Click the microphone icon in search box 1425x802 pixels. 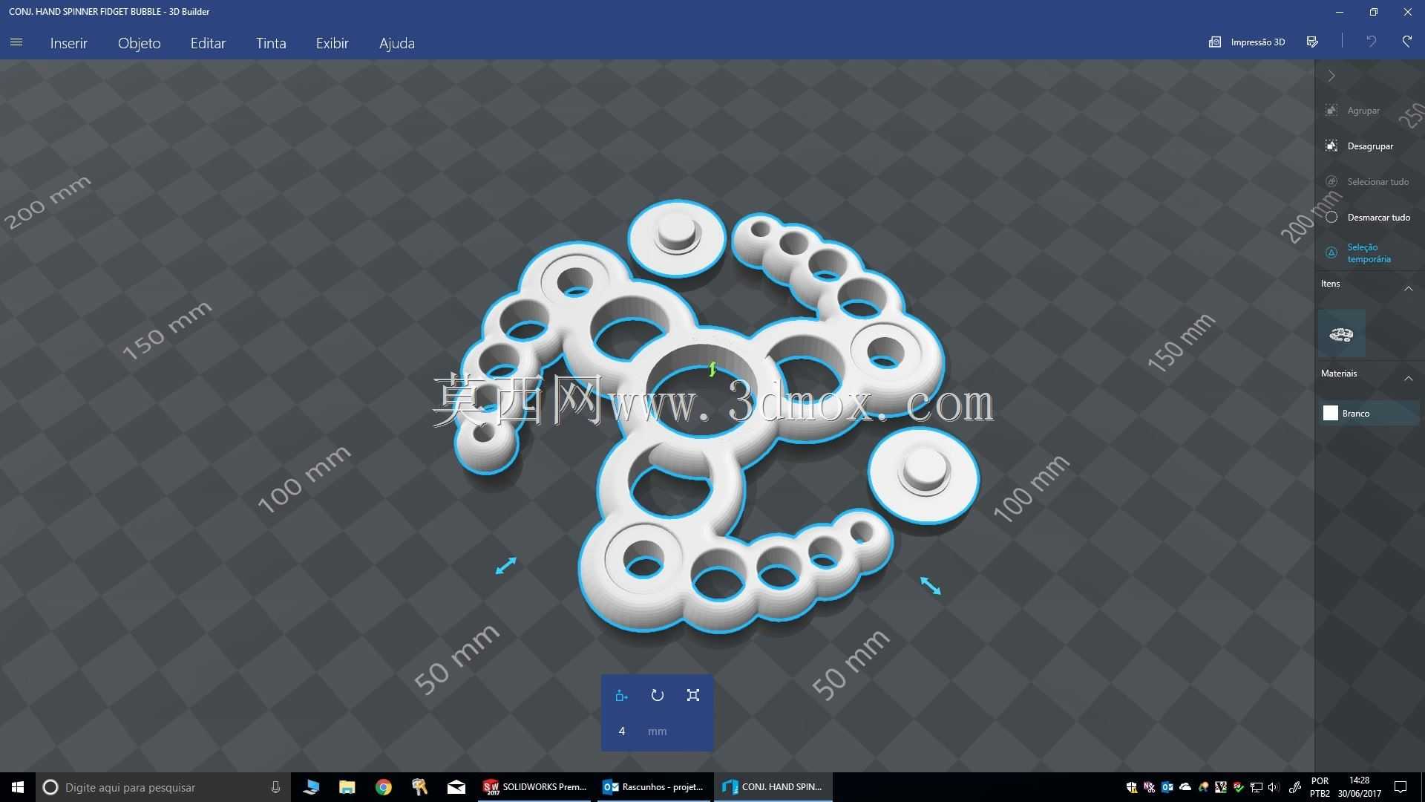click(275, 787)
